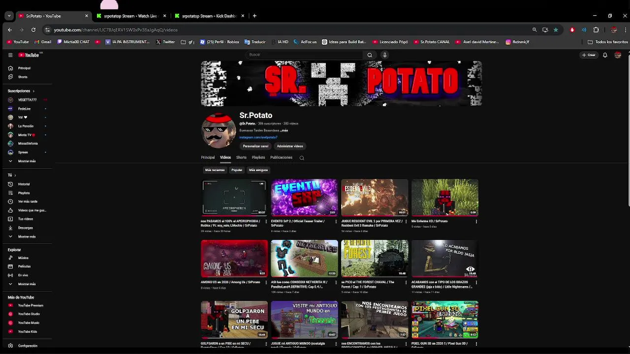The image size is (630, 354).
Task: Switch to Publicaciones tab
Action: [281, 157]
